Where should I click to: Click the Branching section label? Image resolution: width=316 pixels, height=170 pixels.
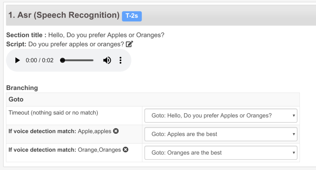[x=22, y=88]
